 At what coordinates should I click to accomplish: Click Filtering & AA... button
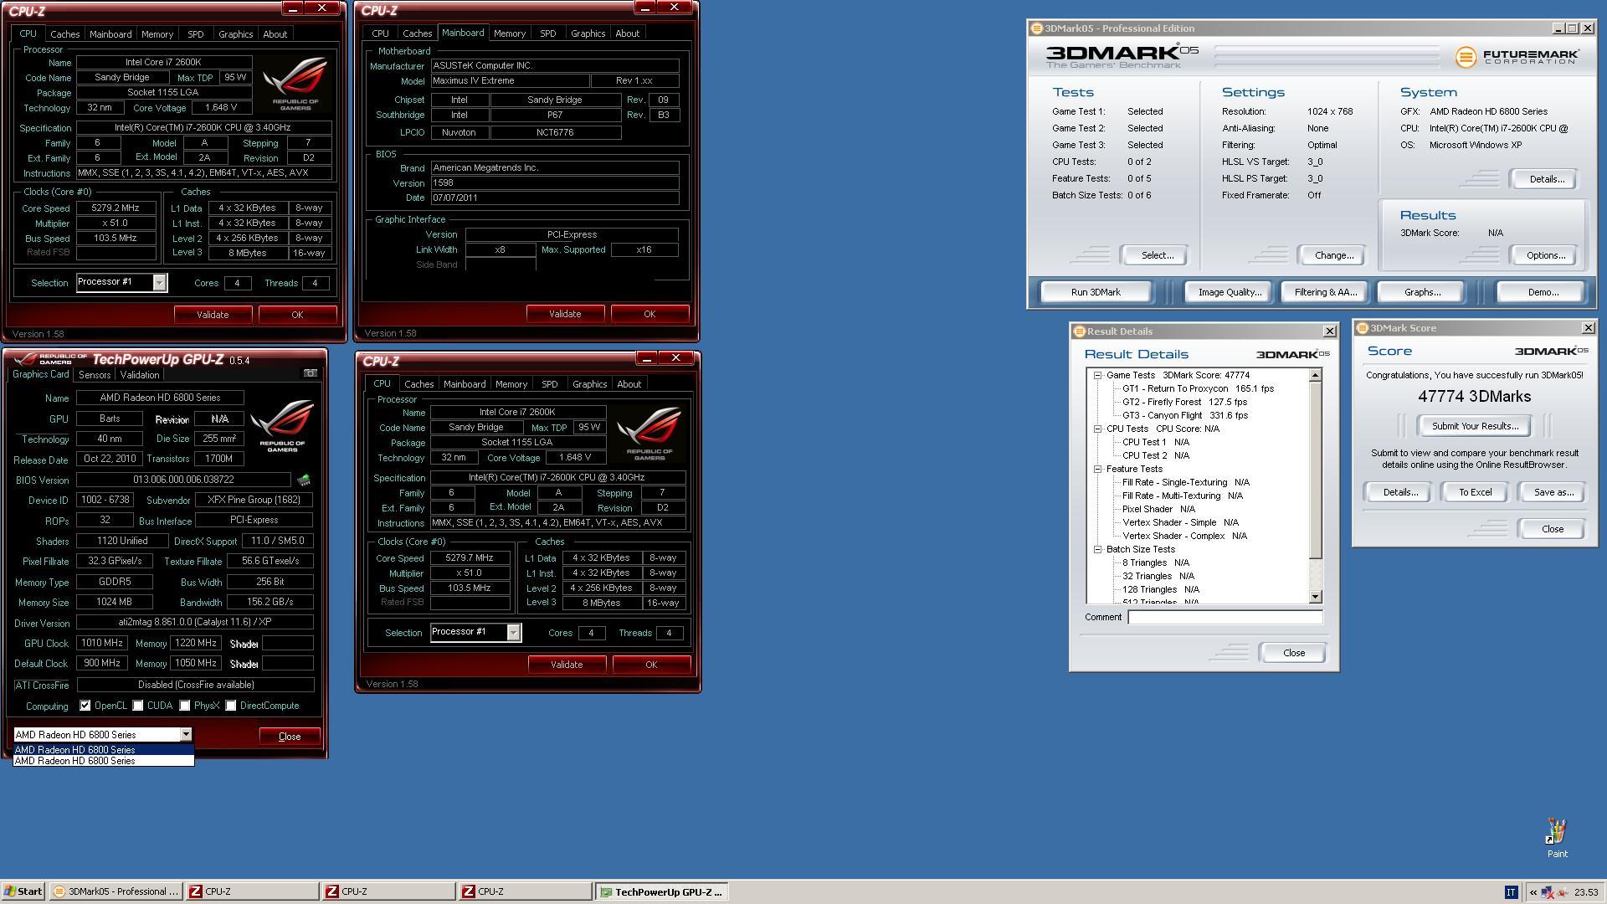(x=1325, y=292)
